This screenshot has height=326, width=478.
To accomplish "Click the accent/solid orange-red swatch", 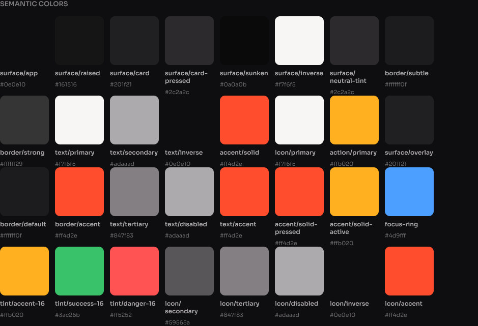I will [x=244, y=120].
